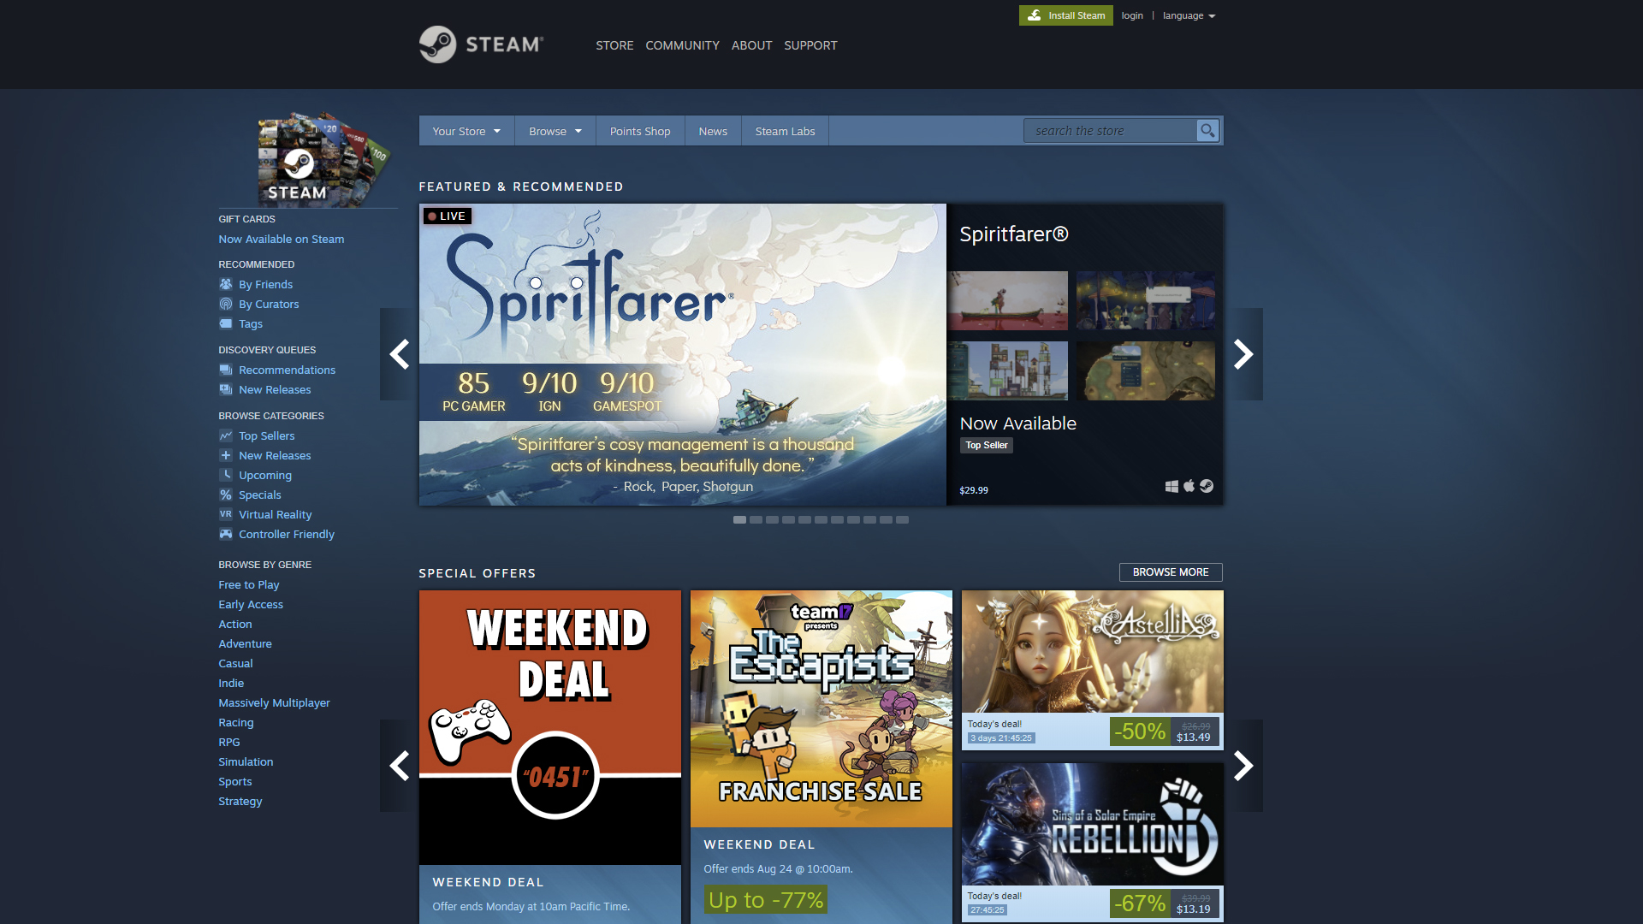Click the New Releases discovery queue icon
The image size is (1643, 924).
coord(224,388)
